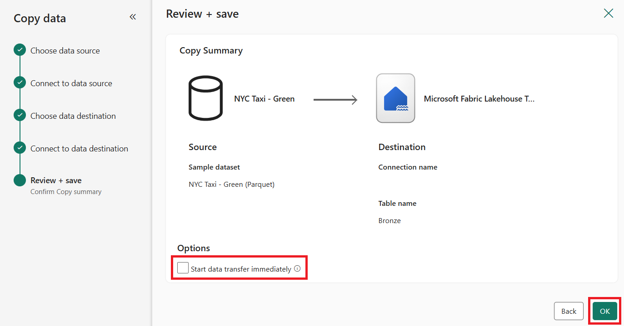The image size is (624, 326).
Task: Open the Connect to data source step
Action: 71,83
